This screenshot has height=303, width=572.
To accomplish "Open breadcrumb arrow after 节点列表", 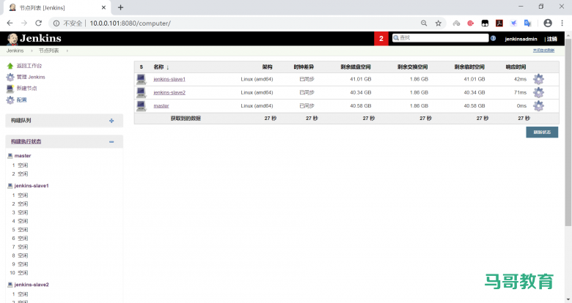I will pyautogui.click(x=67, y=50).
